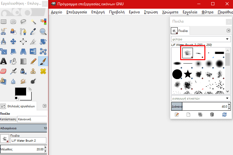Screen dimensions: 233x155
Task: Select the Rotate tool
Action: coord(43,42)
